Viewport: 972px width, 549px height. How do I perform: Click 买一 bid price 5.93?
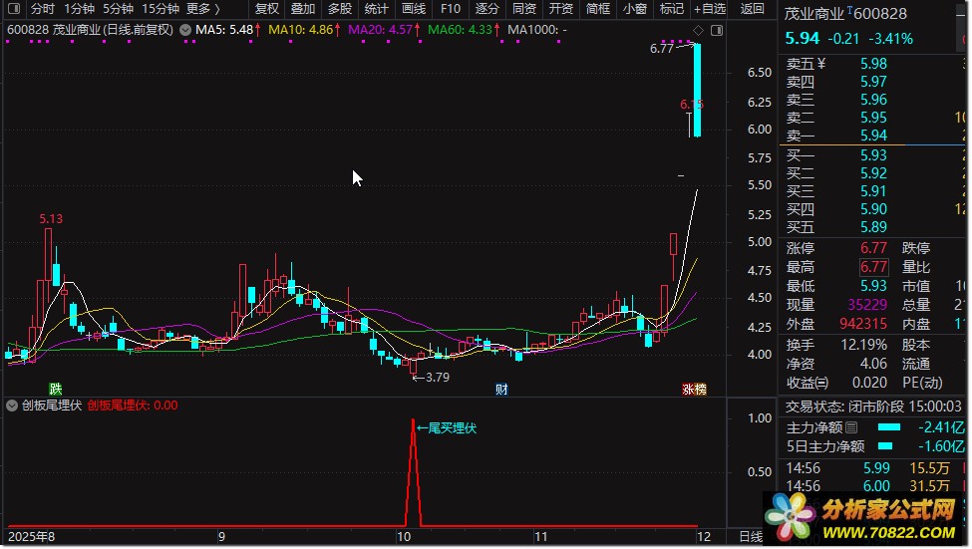pos(873,154)
